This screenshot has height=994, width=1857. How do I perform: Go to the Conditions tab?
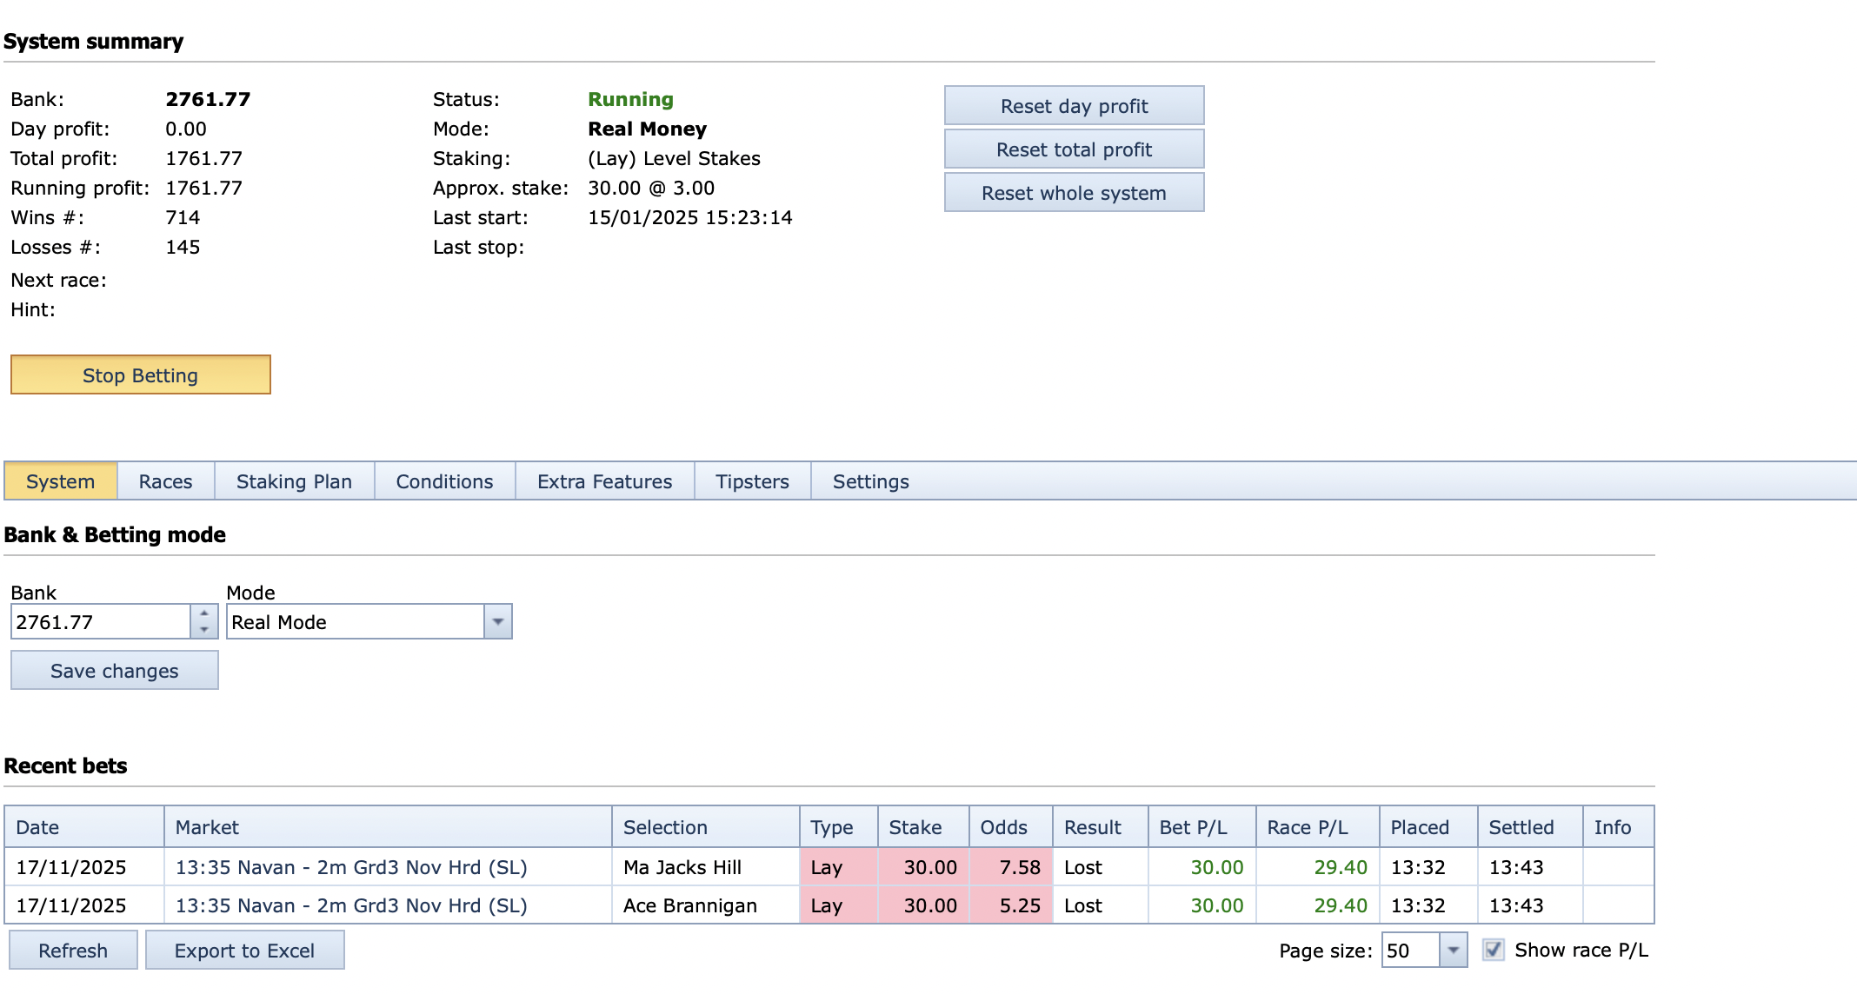coord(444,481)
